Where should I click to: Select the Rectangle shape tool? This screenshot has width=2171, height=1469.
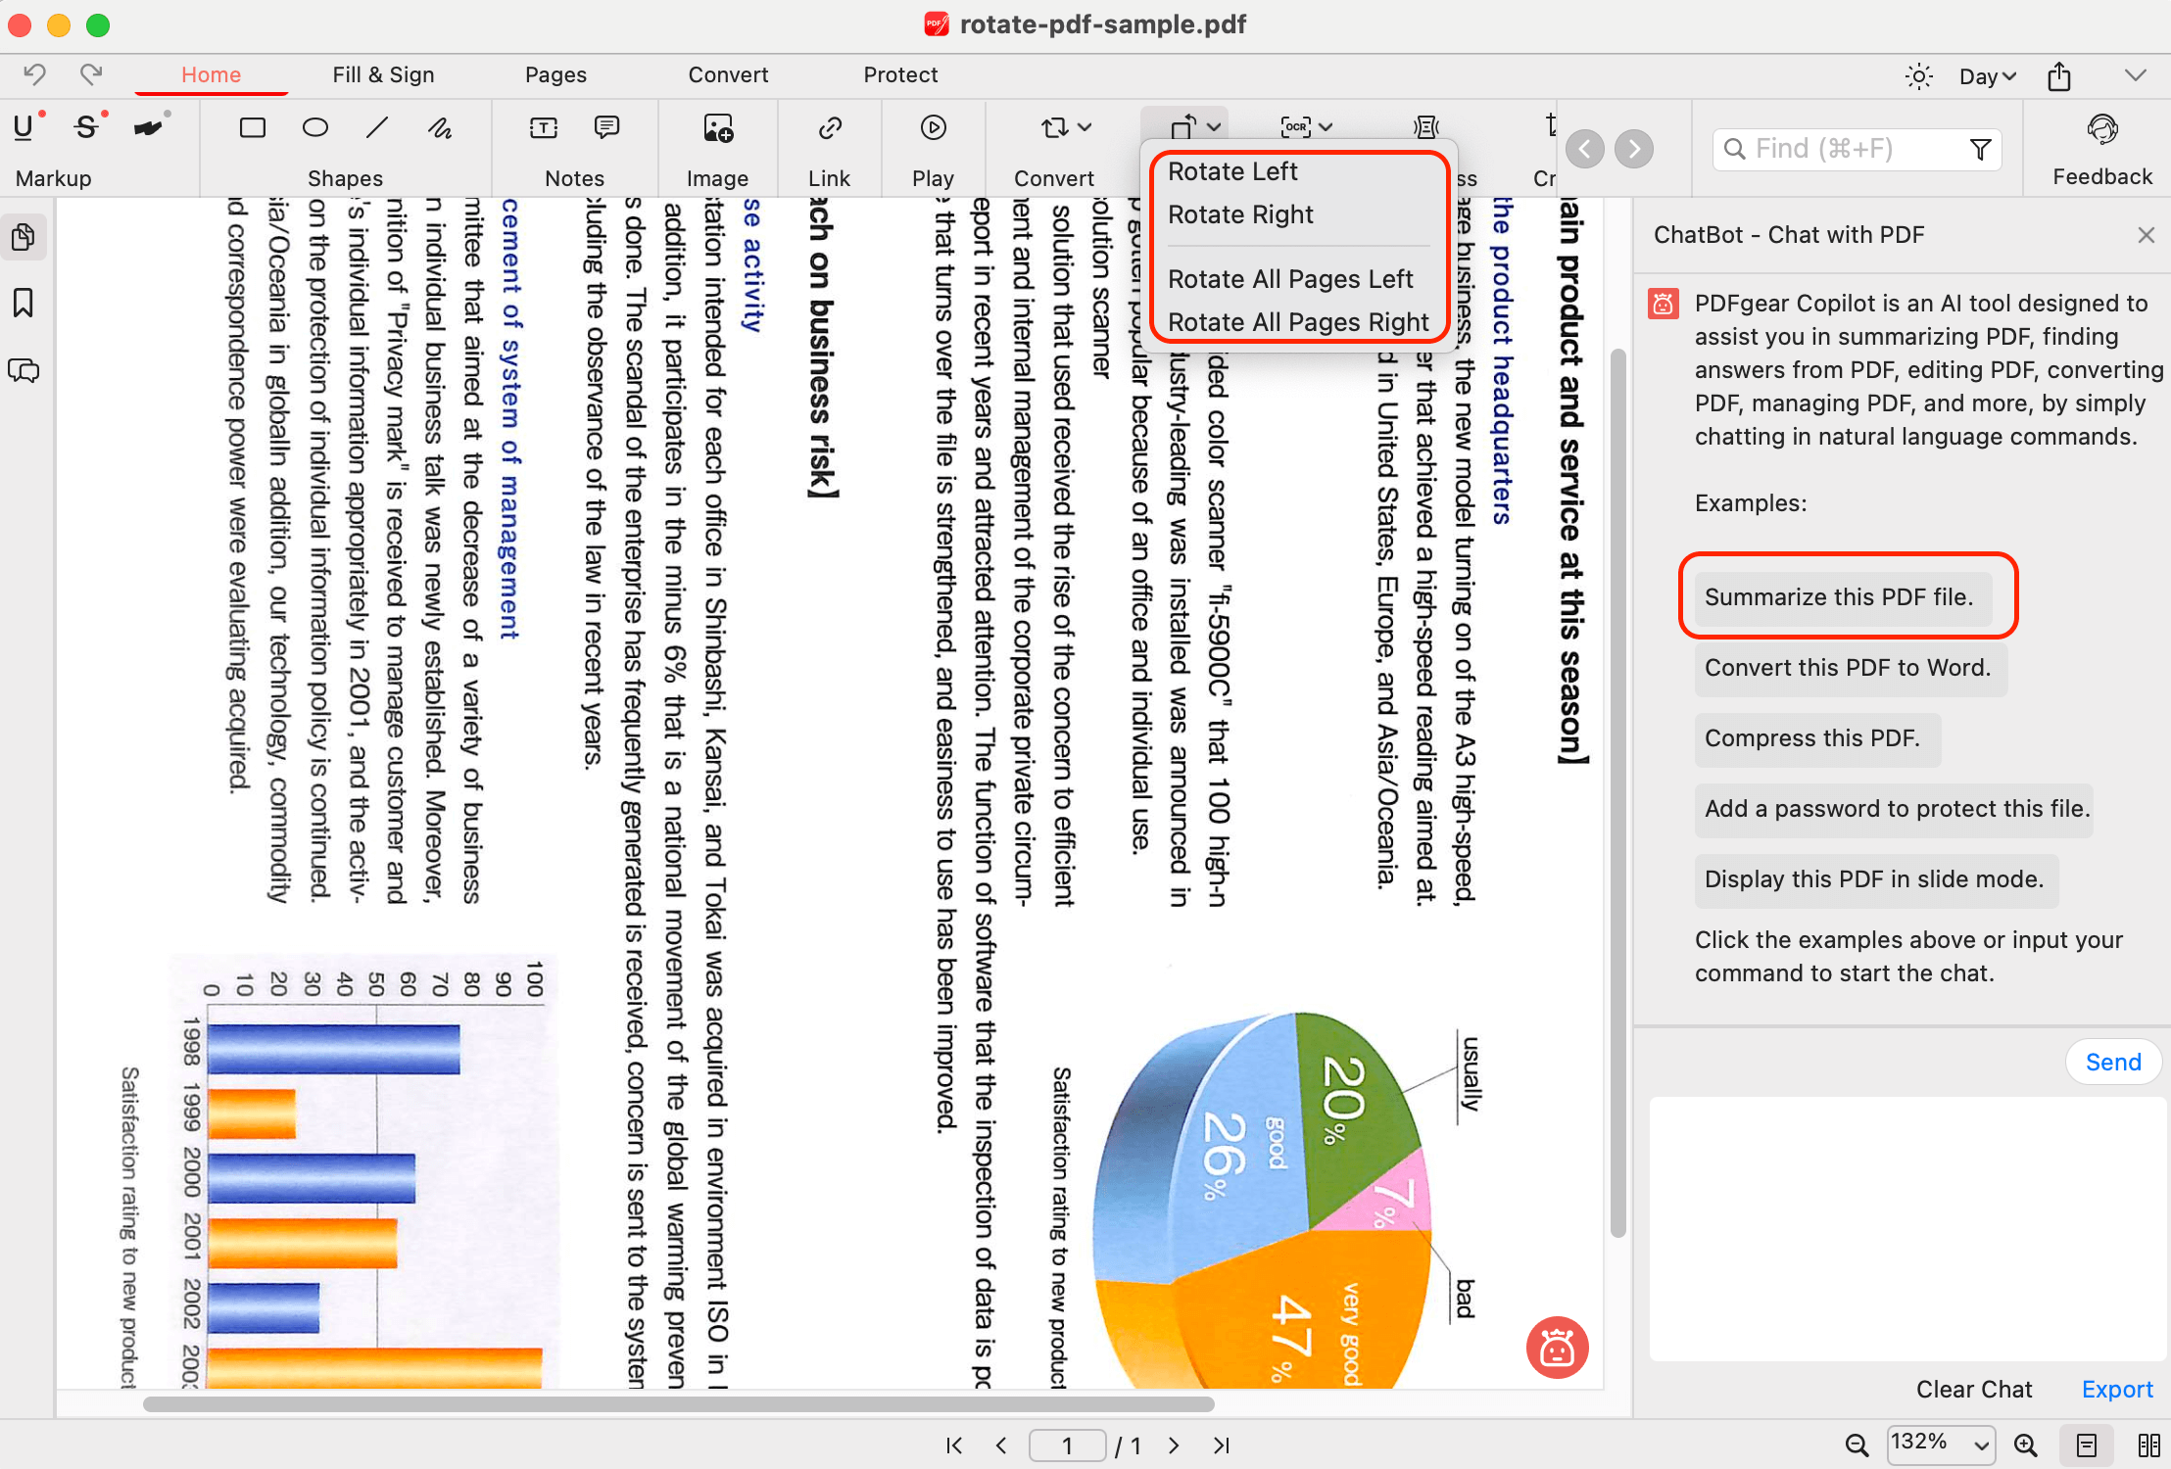(x=253, y=126)
